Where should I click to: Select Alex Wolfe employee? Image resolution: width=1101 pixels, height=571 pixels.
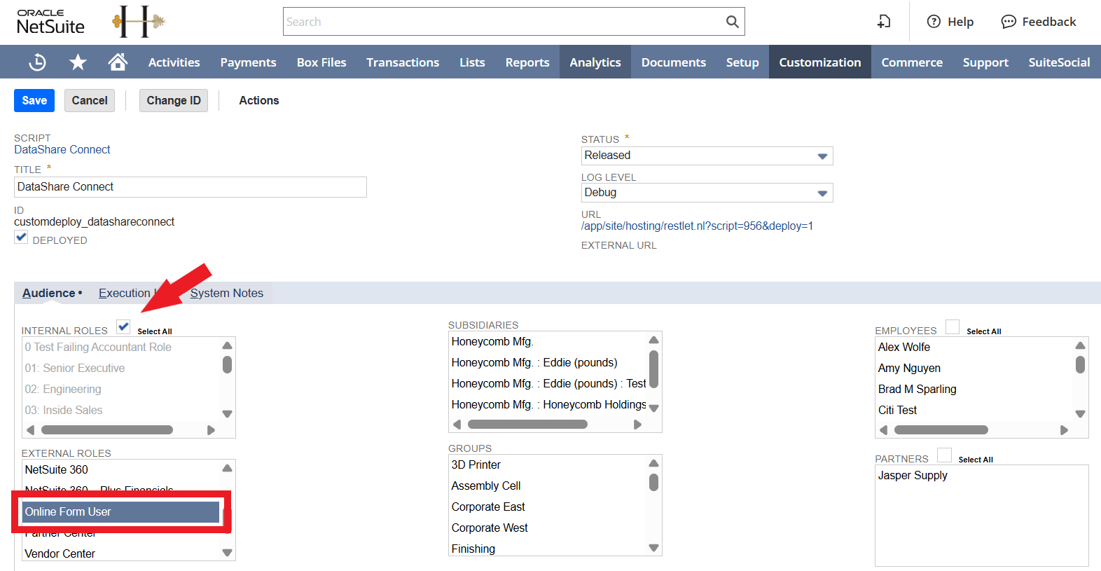pyautogui.click(x=904, y=347)
